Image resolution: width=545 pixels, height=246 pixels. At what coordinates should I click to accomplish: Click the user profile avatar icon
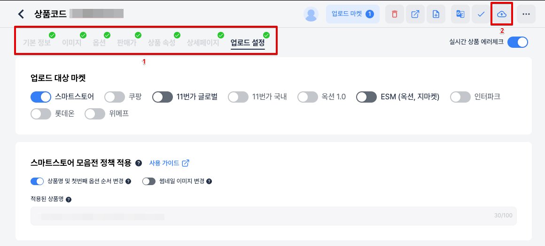point(311,14)
